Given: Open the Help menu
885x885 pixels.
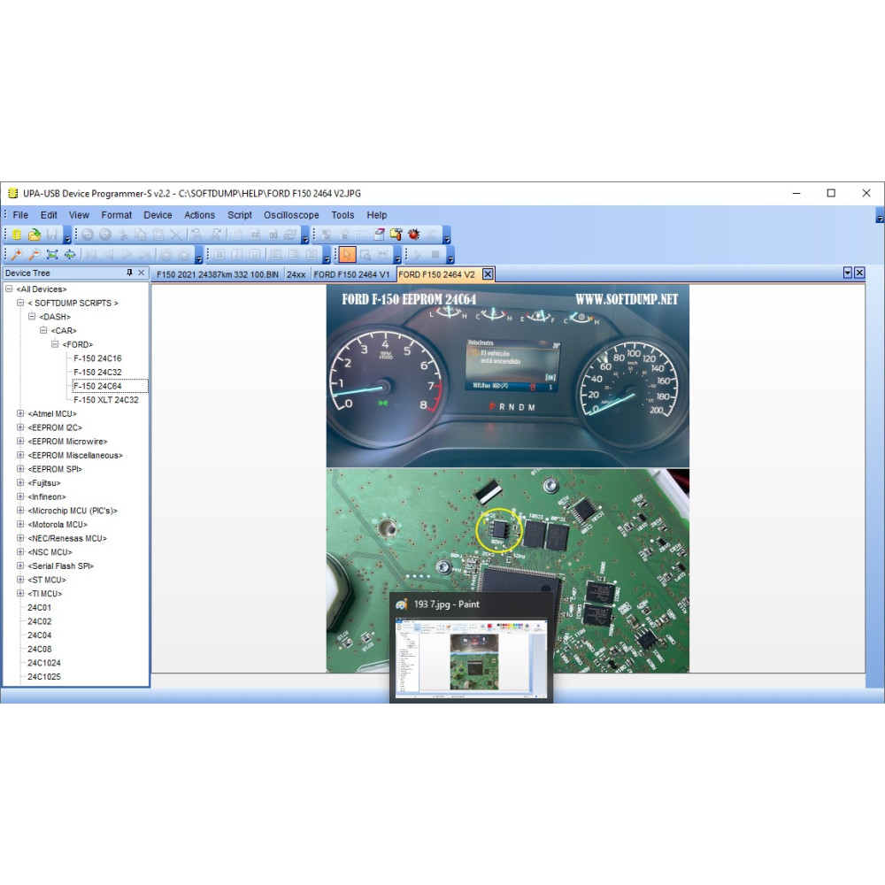Looking at the screenshot, I should pos(376,215).
